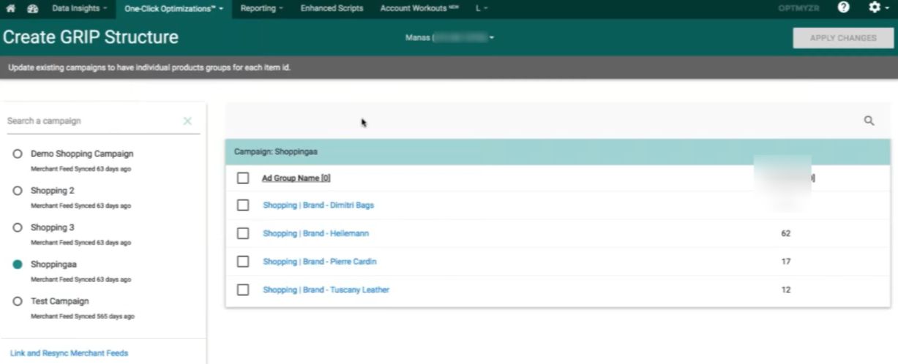Select Shopping 3 campaign radio button
The height and width of the screenshot is (364, 898).
[x=18, y=227]
